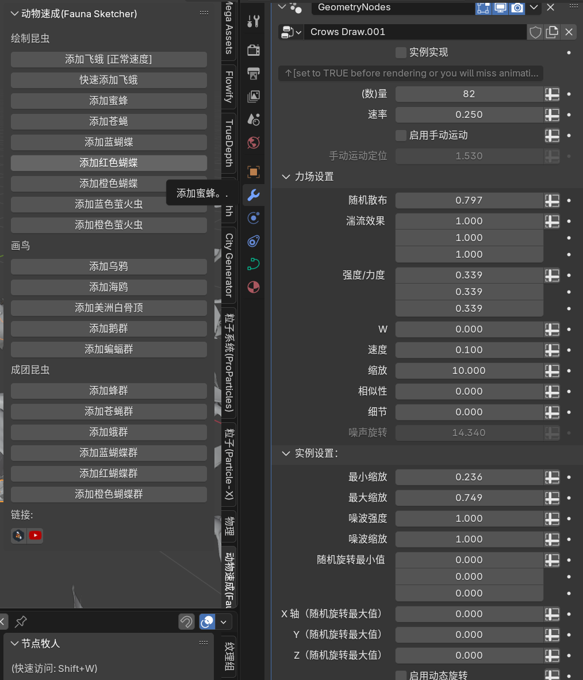Switch to the 粒子系统(ProParticles) tab
This screenshot has height=680, width=583.
coord(229,362)
